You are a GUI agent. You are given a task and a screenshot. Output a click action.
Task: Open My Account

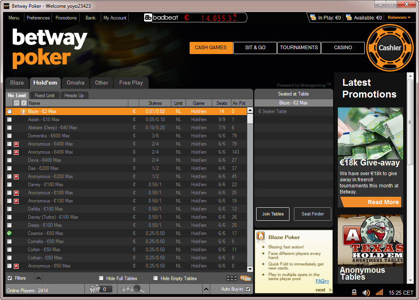(115, 17)
